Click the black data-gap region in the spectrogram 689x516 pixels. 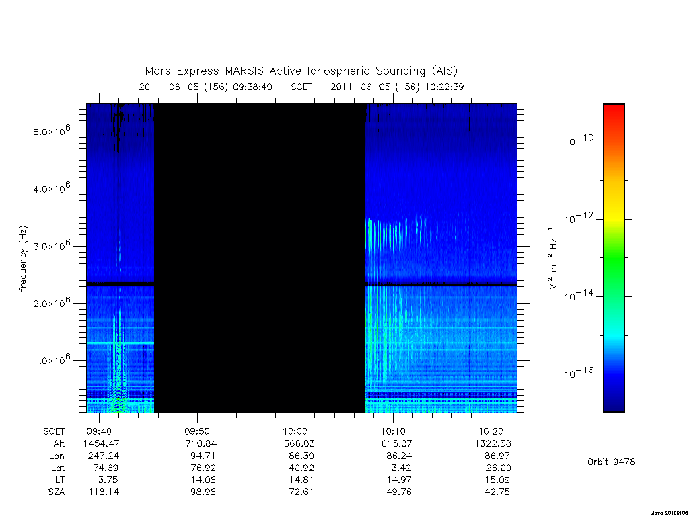click(x=260, y=258)
